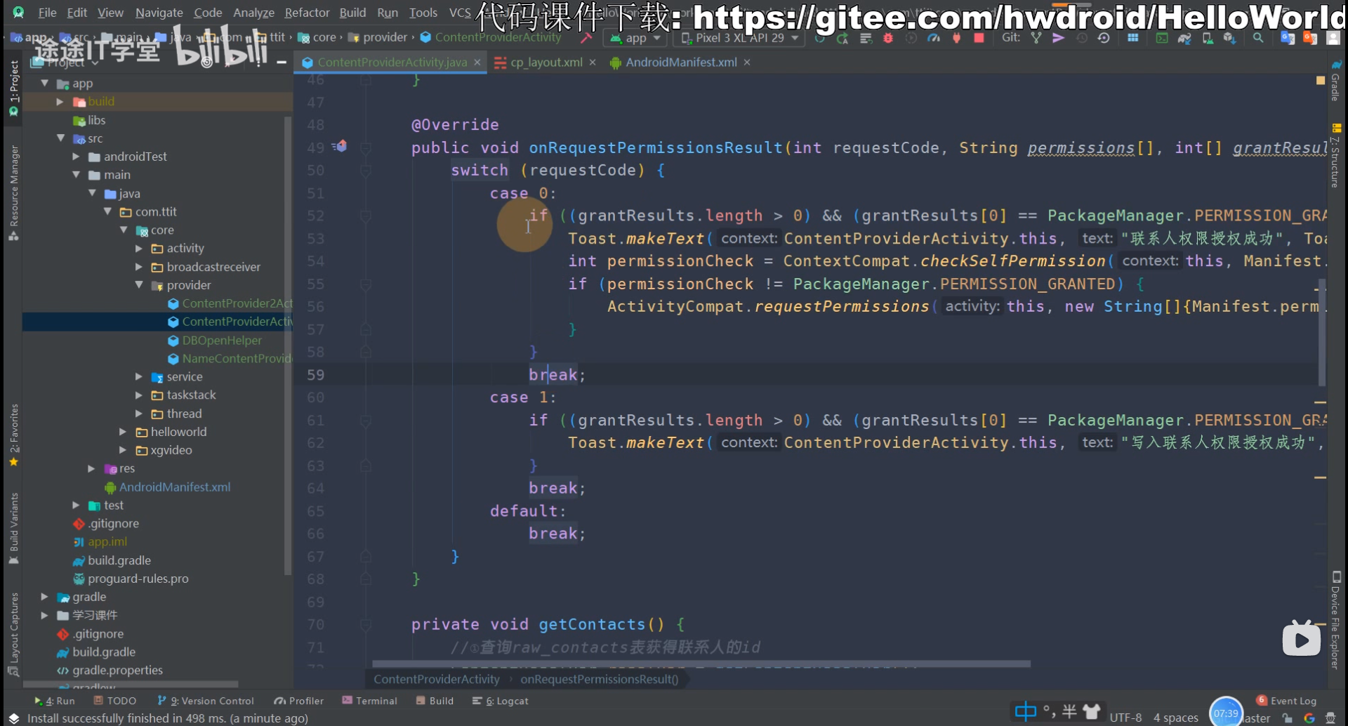Switch to the AndroidManifest.xml editor tab
The height and width of the screenshot is (726, 1348).
click(x=681, y=62)
